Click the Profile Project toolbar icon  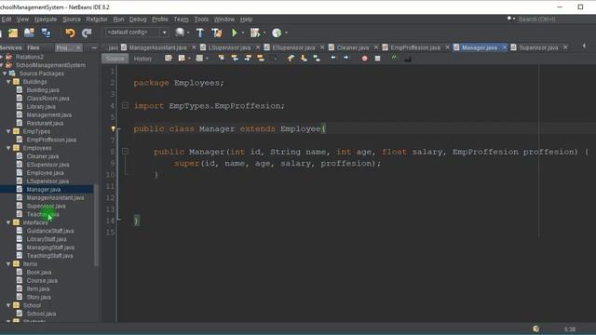pos(277,33)
